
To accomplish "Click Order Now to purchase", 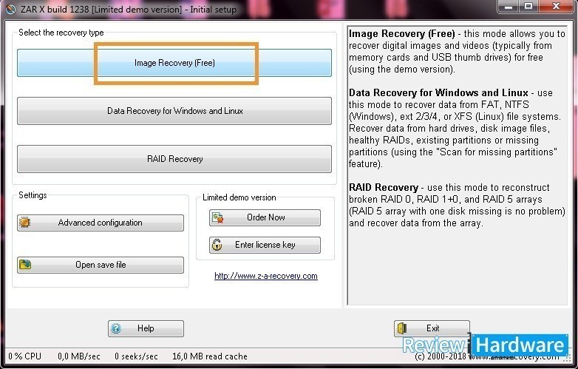I will [265, 217].
